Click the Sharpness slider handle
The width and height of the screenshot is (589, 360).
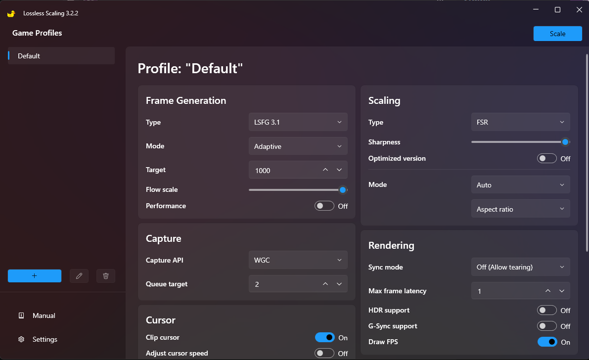(x=565, y=142)
